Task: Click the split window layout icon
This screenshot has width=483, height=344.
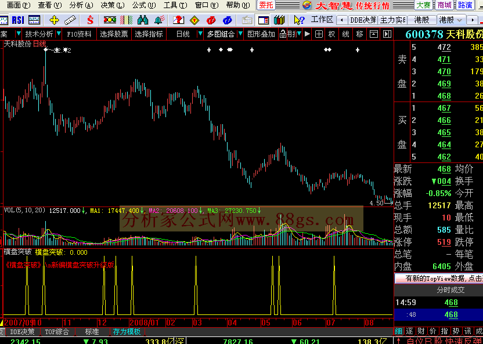Action: [264, 21]
